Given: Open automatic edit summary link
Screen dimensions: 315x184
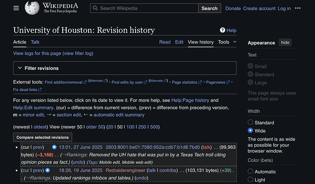Looking at the screenshot, I should click(119, 115).
